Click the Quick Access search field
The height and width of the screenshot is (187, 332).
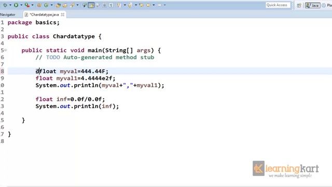[x=278, y=5]
